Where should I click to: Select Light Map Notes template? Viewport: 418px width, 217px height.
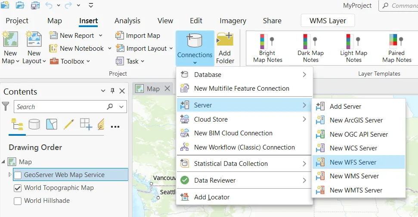click(354, 49)
